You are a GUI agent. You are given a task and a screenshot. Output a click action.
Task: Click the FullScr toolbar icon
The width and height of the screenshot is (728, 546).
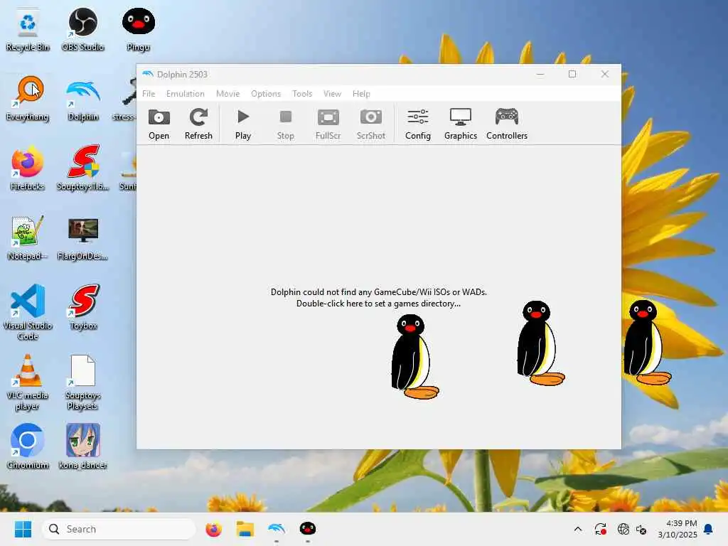pos(328,124)
